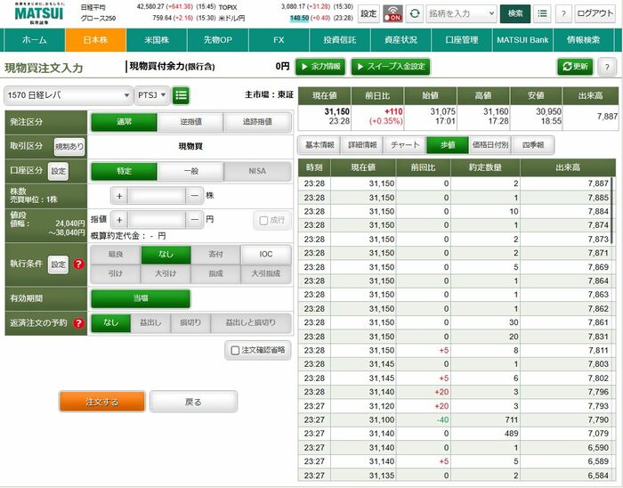This screenshot has width=623, height=488.
Task: Click the orange 注文する button
Action: click(x=102, y=402)
